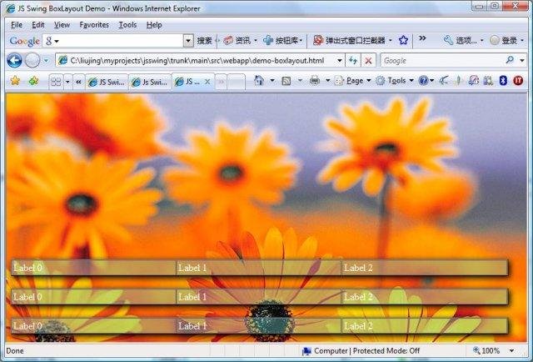Click the RSS Feeds icon
This screenshot has width=533, height=362.
(286, 81)
